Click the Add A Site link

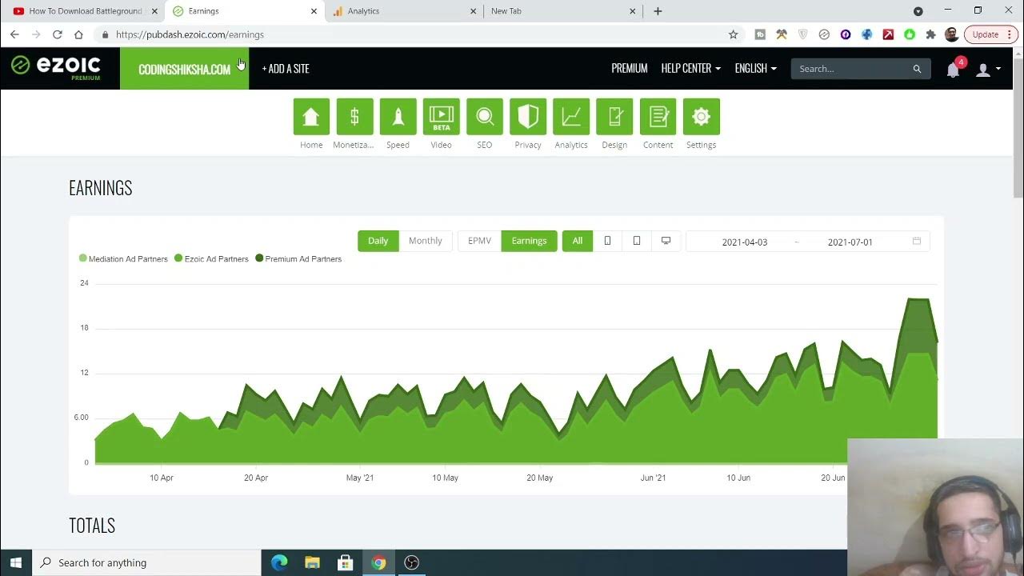(286, 69)
